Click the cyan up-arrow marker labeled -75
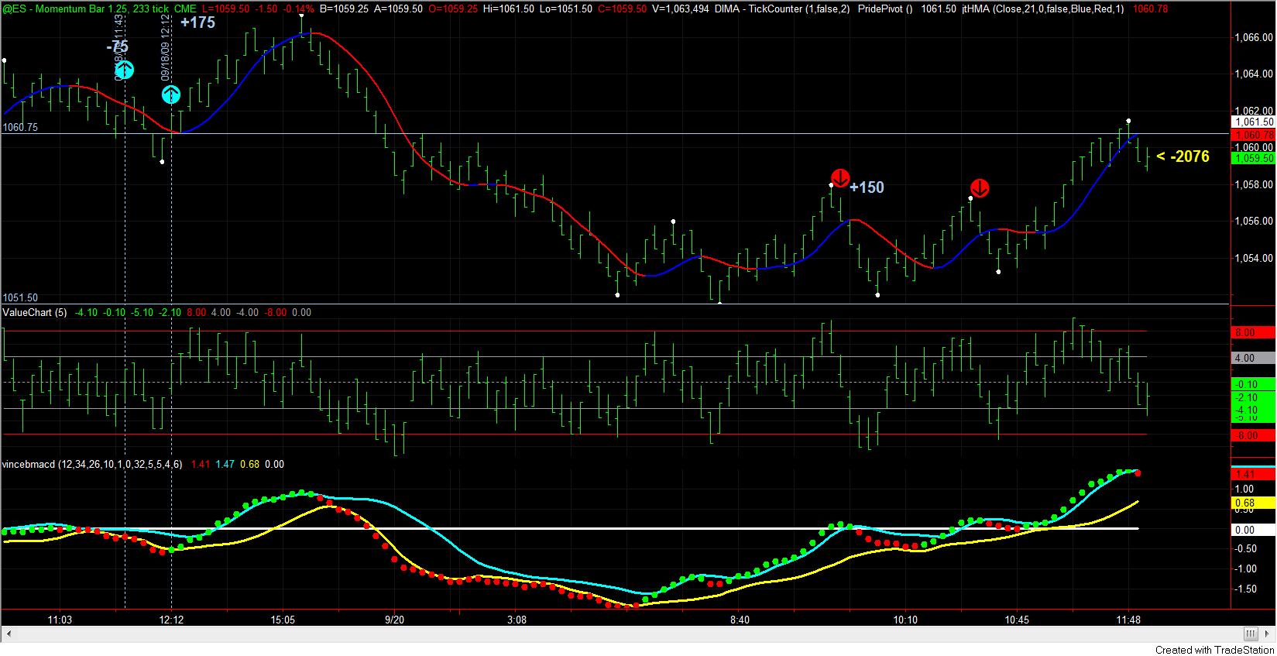 [x=124, y=70]
